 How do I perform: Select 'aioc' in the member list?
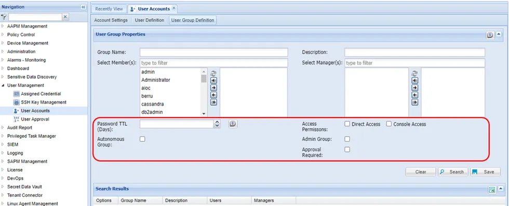click(x=171, y=88)
